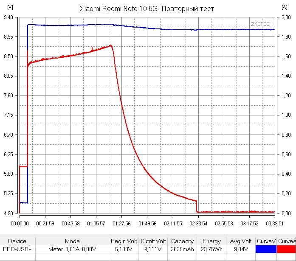Click the [A] current axis unit label

point(284,7)
